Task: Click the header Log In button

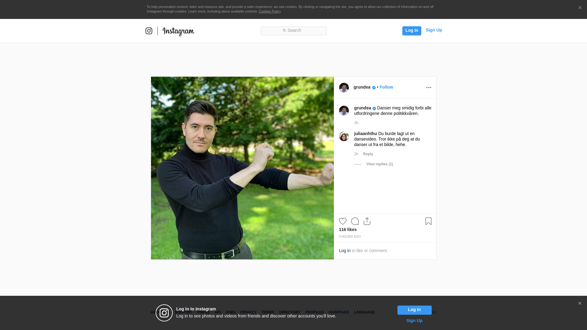Action: tap(412, 31)
